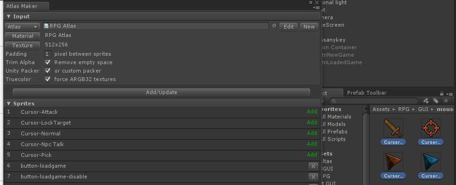The image size is (456, 185).
Task: Select All Materials under Favorites
Action: (336, 117)
